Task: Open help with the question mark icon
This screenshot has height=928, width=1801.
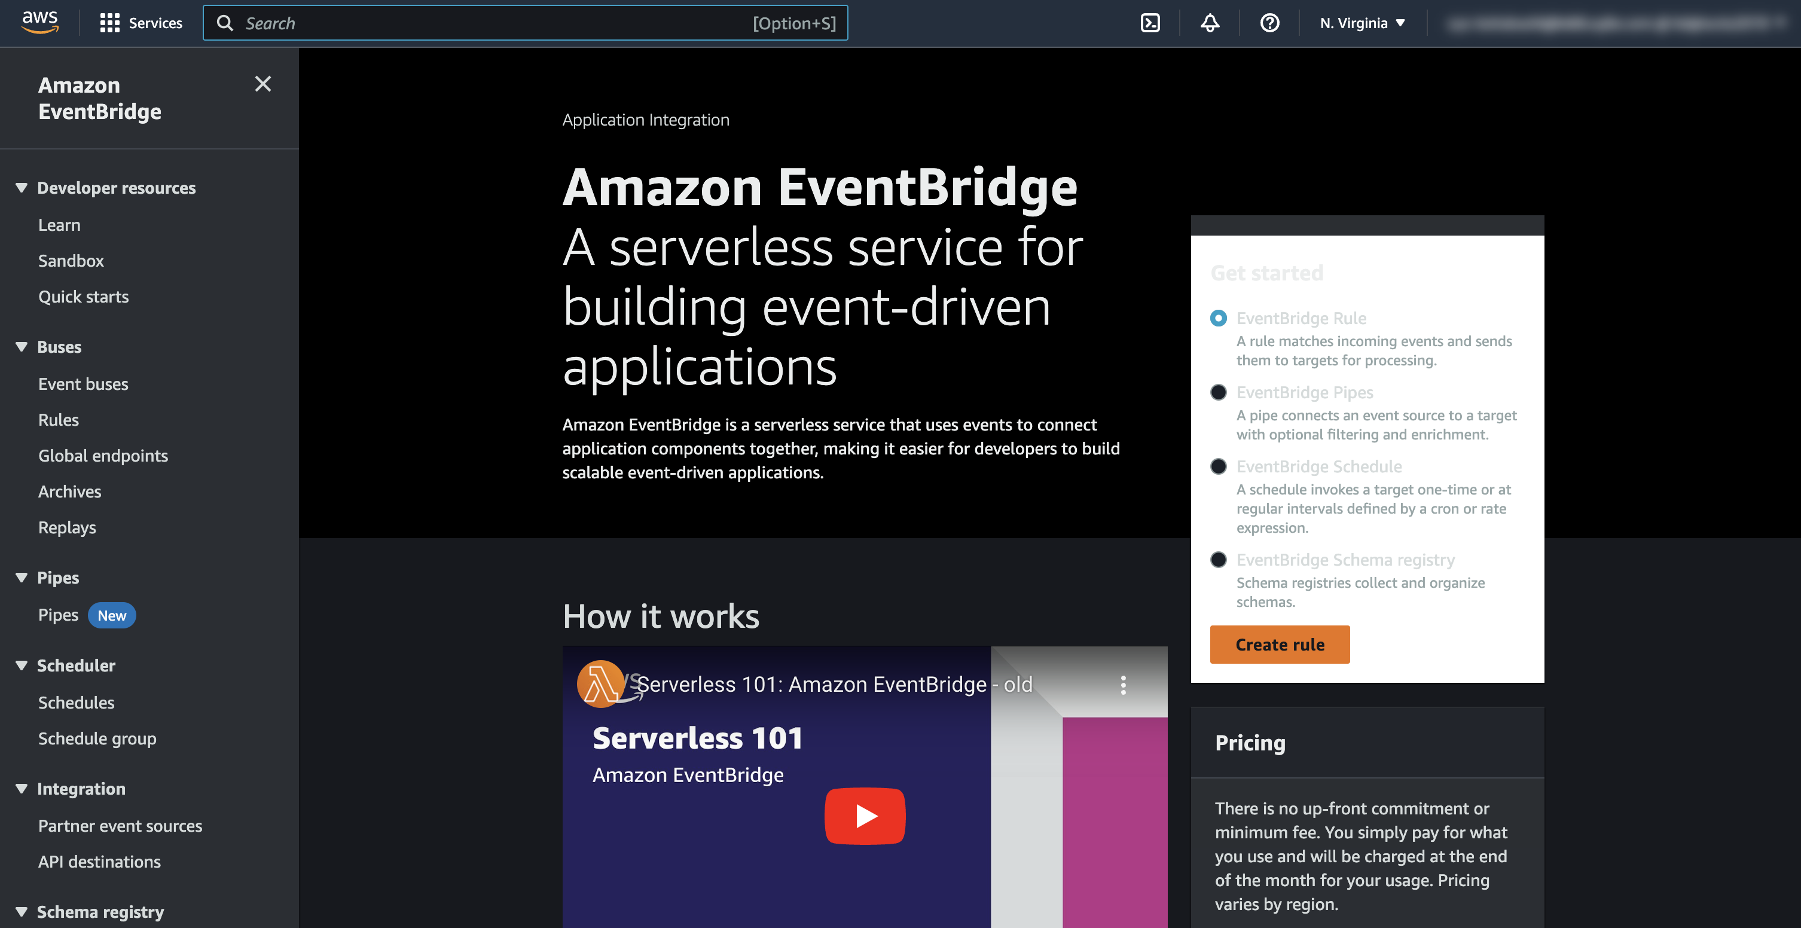Action: point(1269,23)
